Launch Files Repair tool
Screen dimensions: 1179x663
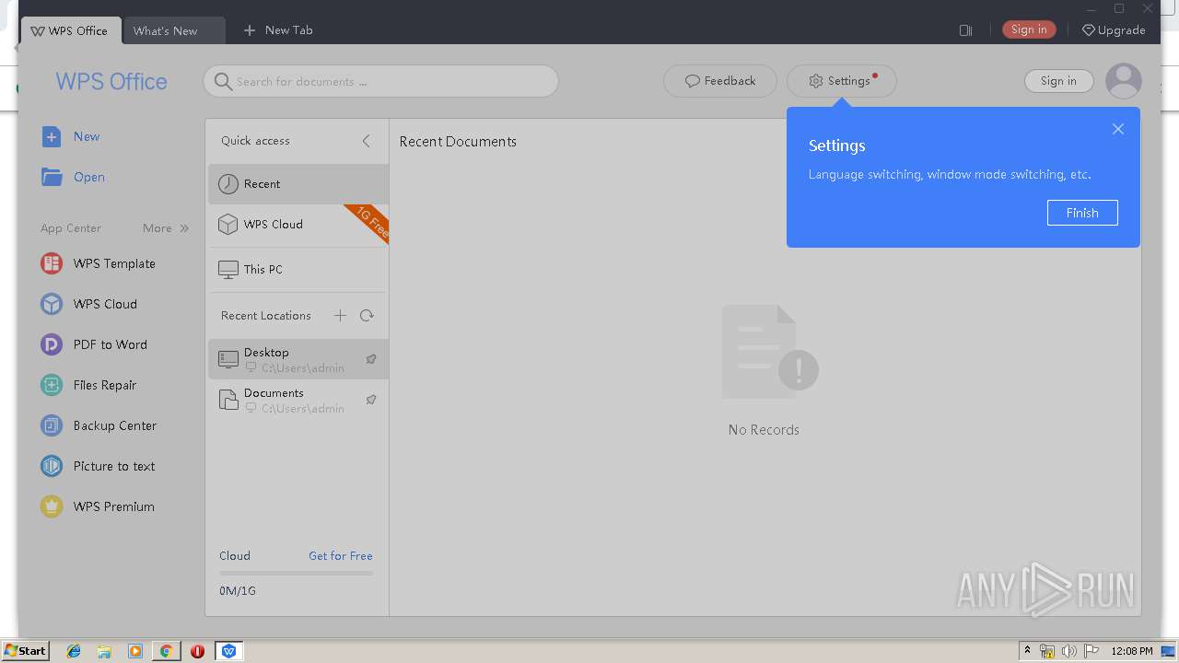coord(88,385)
